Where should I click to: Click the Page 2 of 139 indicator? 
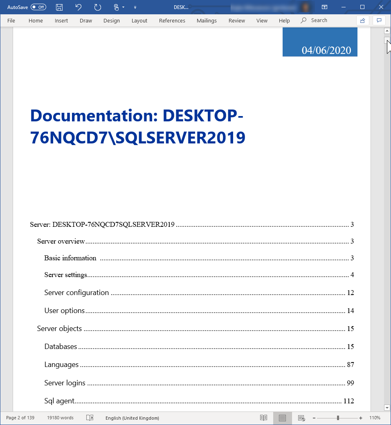20,418
